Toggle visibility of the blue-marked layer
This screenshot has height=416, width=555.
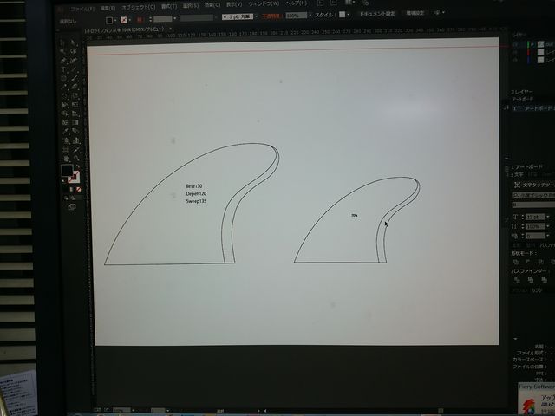point(515,60)
